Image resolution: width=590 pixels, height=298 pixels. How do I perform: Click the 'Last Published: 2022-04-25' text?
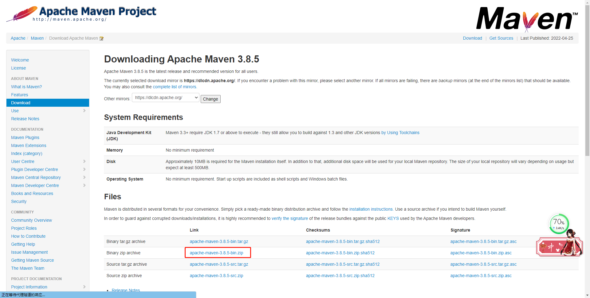coord(547,38)
